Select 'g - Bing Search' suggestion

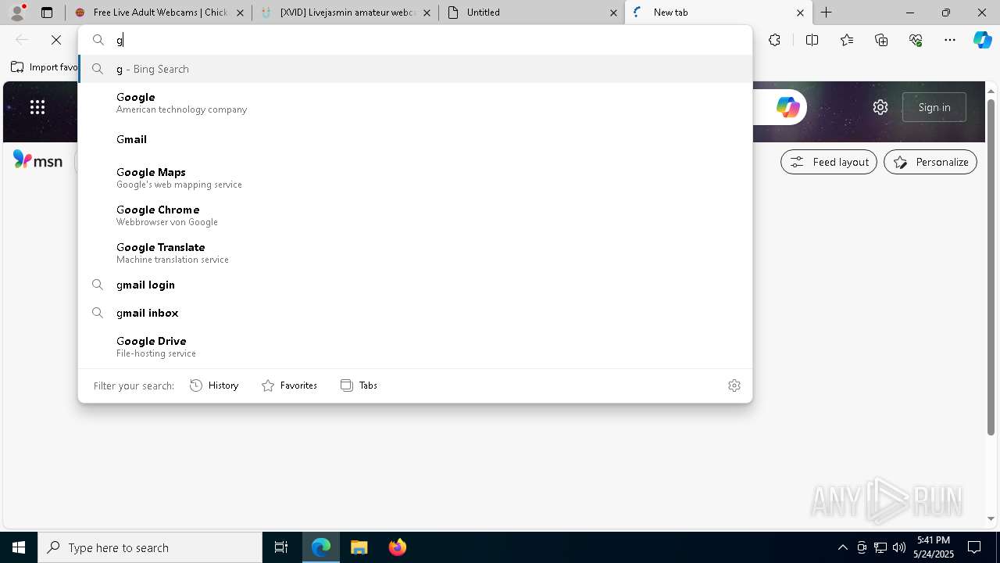pos(415,69)
